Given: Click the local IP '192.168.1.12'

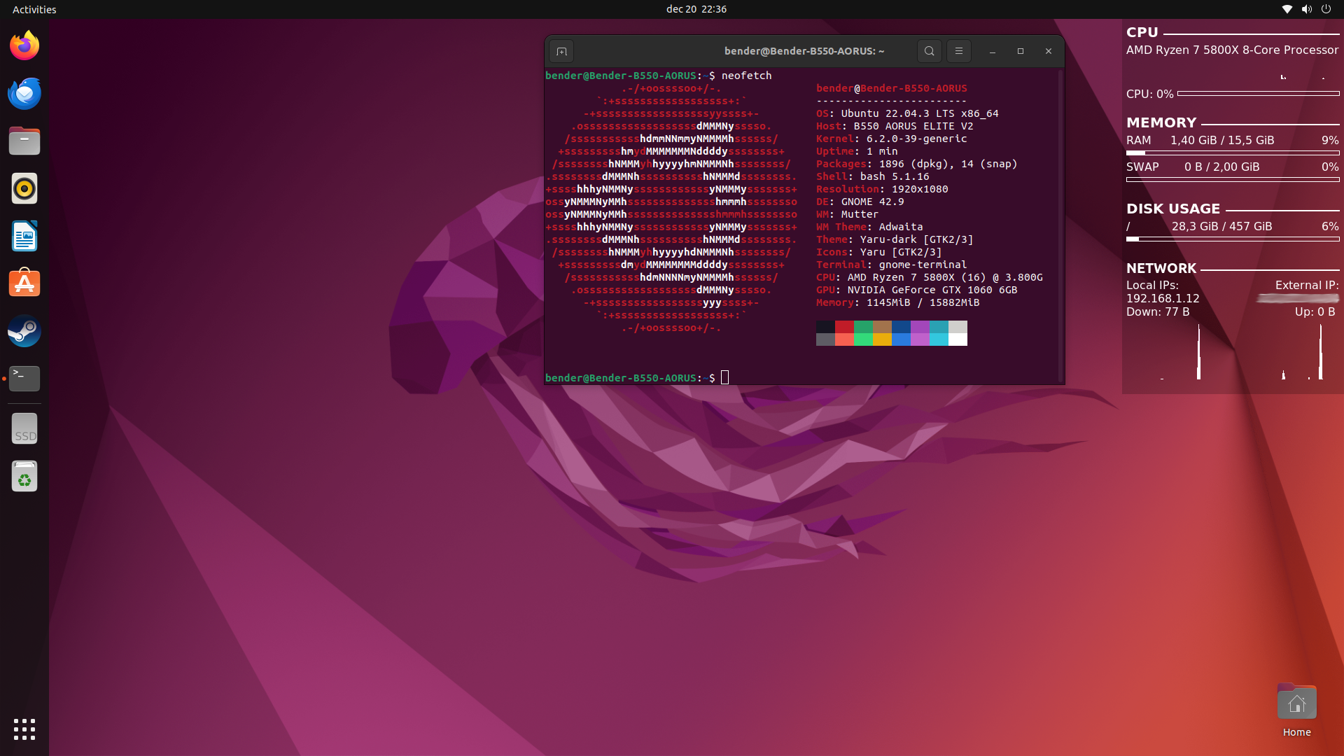Looking at the screenshot, I should click(x=1162, y=298).
